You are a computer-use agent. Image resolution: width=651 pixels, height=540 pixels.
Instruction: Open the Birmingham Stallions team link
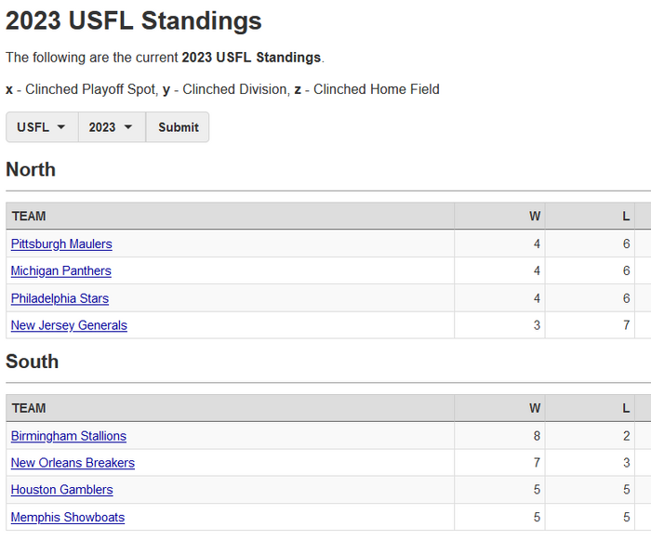pyautogui.click(x=69, y=436)
